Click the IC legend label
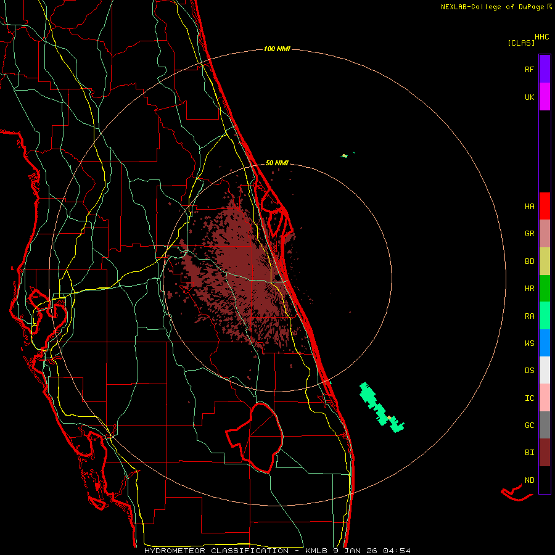555x555 pixels. click(x=529, y=398)
